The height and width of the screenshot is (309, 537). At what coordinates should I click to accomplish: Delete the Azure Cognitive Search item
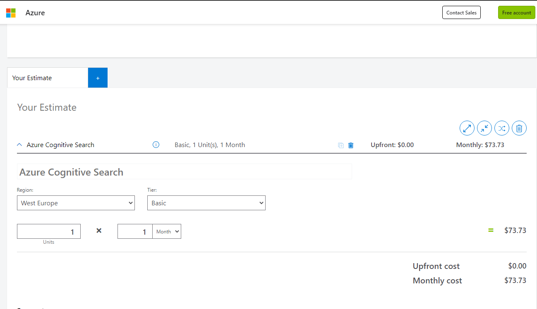[350, 145]
